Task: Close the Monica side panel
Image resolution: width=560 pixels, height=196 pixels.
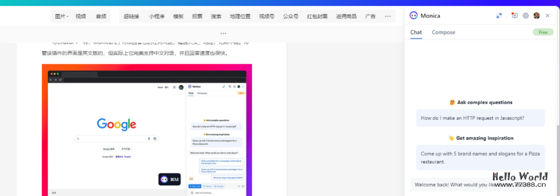Action: tap(547, 16)
